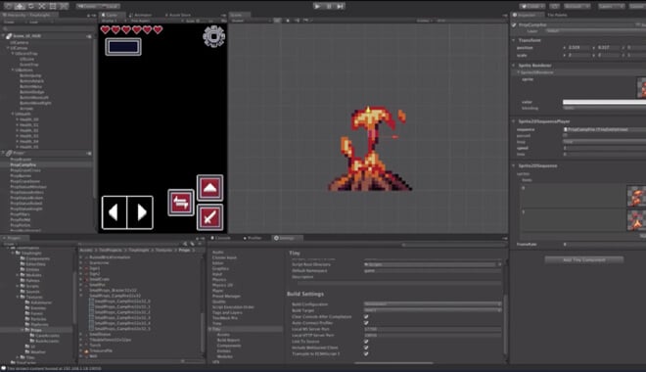Switch to the Profiler tab
The height and width of the screenshot is (372, 646).
pyautogui.click(x=253, y=238)
